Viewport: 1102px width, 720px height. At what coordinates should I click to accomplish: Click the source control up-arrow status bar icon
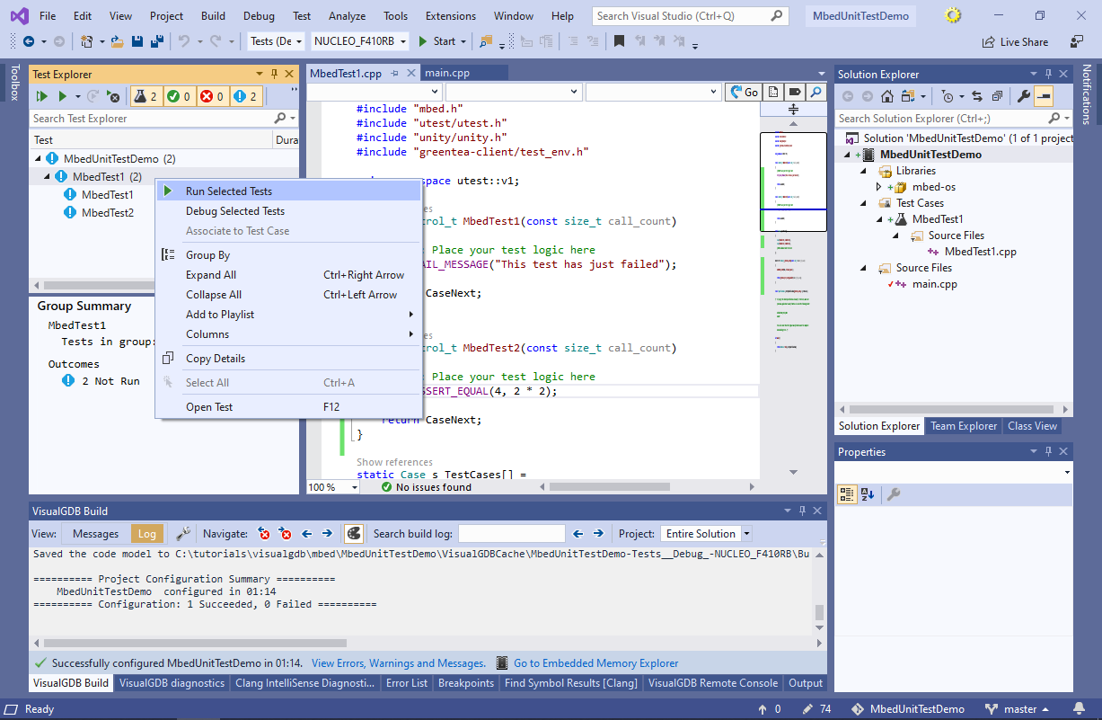tap(762, 709)
